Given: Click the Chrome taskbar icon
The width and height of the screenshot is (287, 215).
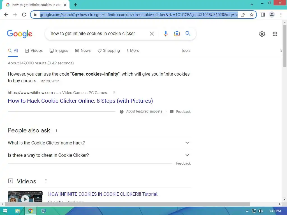Looking at the screenshot, I should [30, 211].
